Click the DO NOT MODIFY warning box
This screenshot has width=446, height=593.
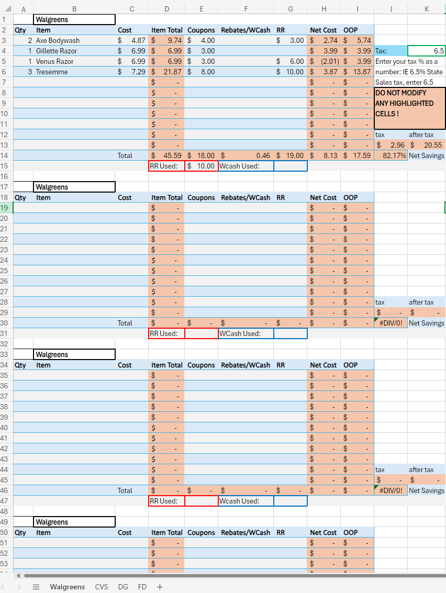tap(410, 108)
